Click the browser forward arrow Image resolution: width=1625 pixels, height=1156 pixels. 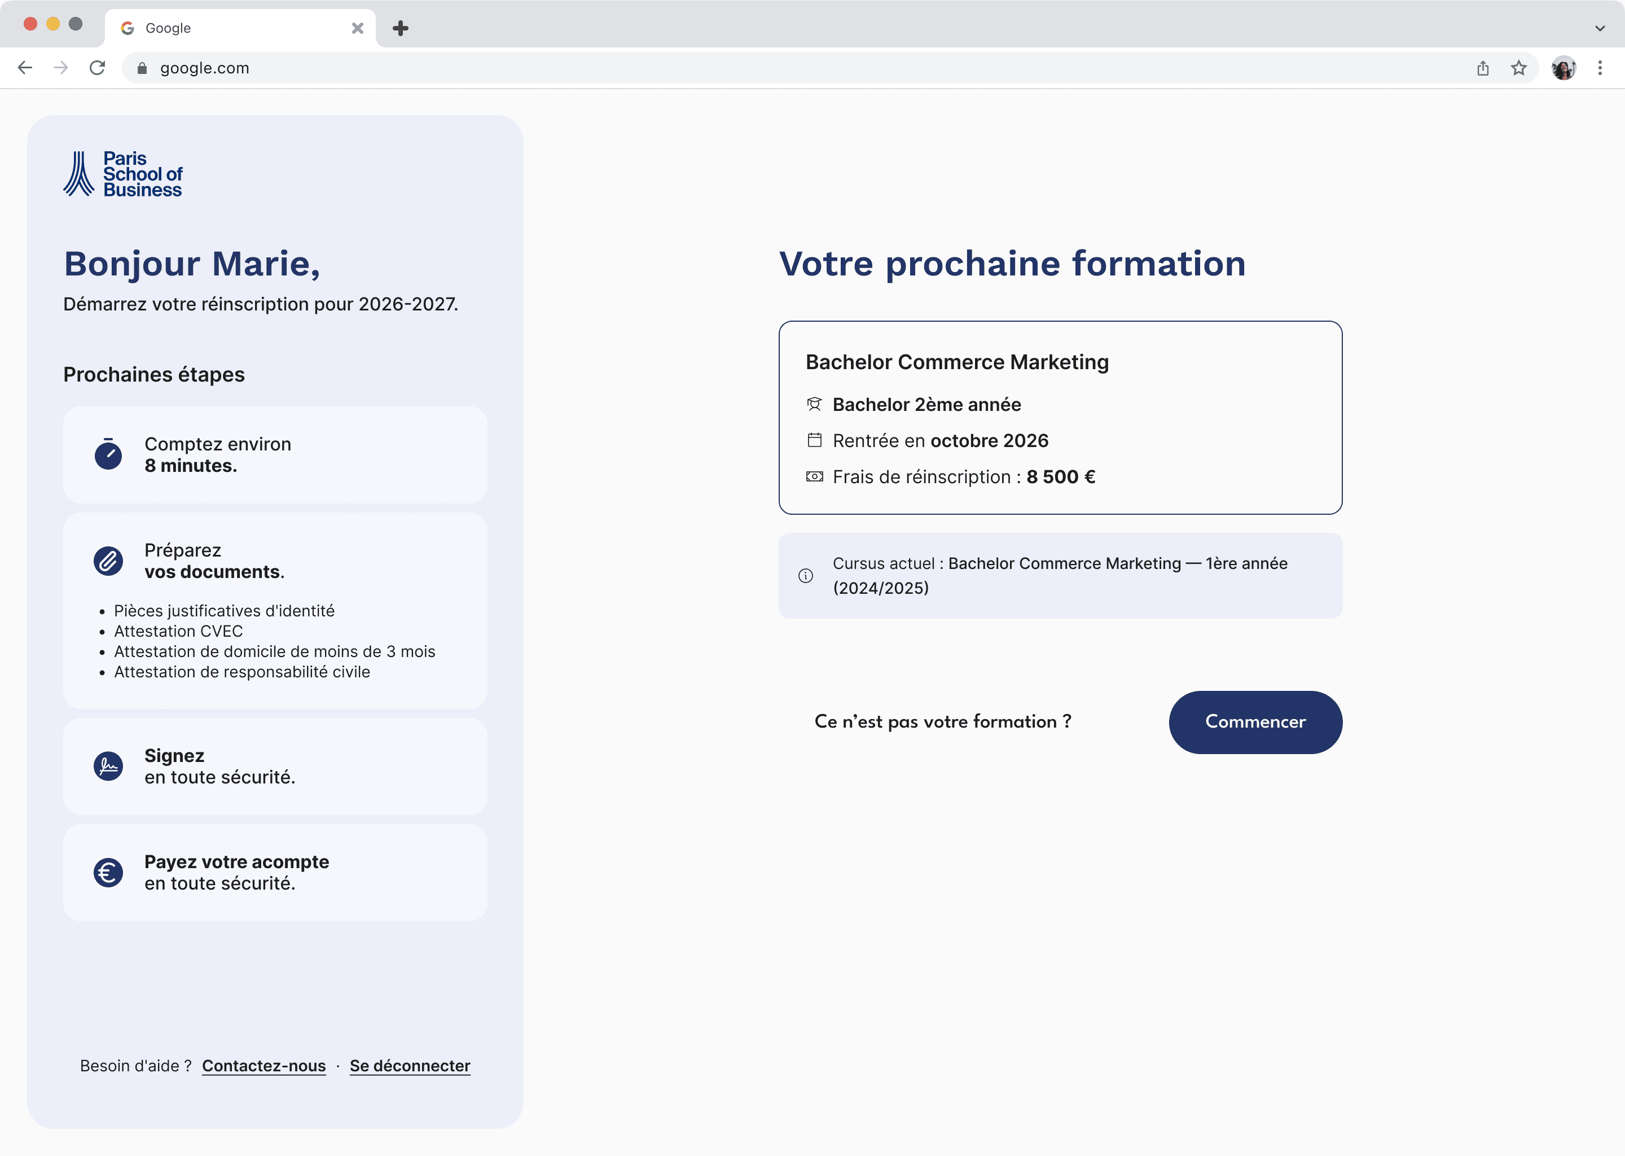point(61,68)
